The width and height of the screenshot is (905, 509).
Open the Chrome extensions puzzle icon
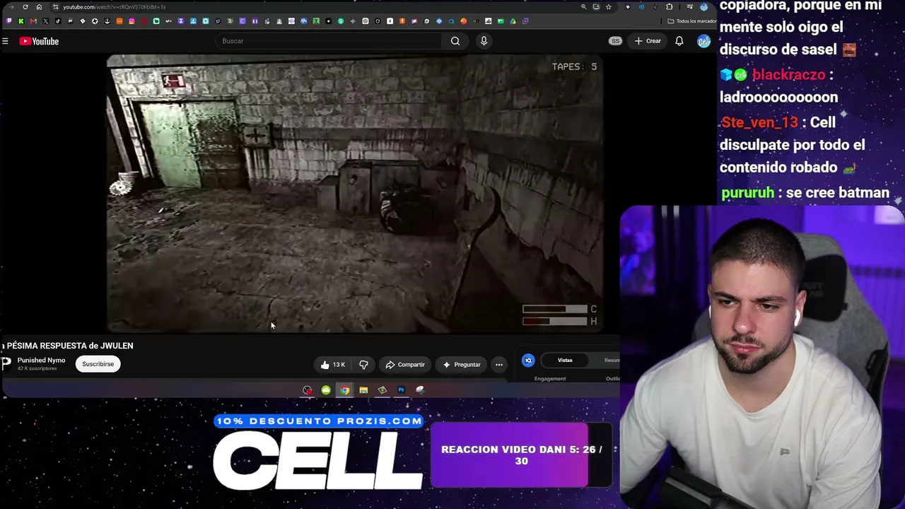(670, 7)
